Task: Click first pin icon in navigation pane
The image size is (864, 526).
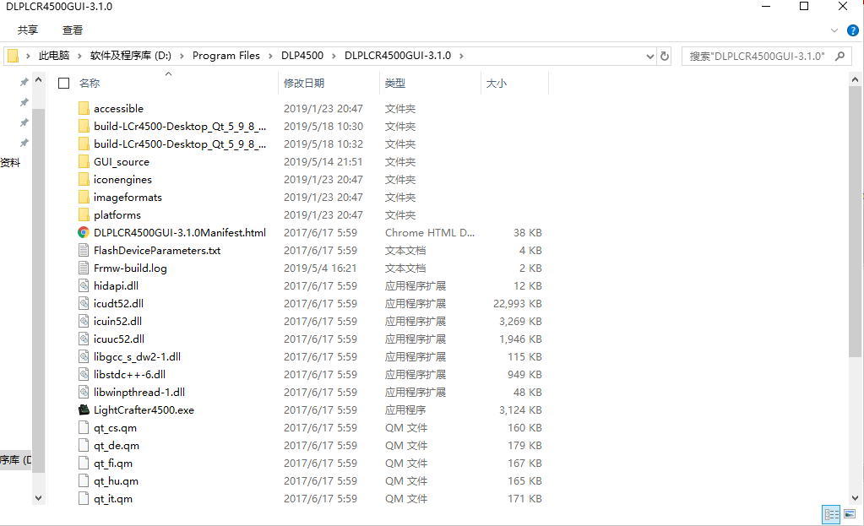Action: coord(24,82)
